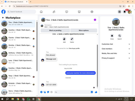Image resolution: width=135 pixels, height=101 pixels.
Task: Open Anthony's 2 Beds 1 Bath chat
Action: (18, 54)
